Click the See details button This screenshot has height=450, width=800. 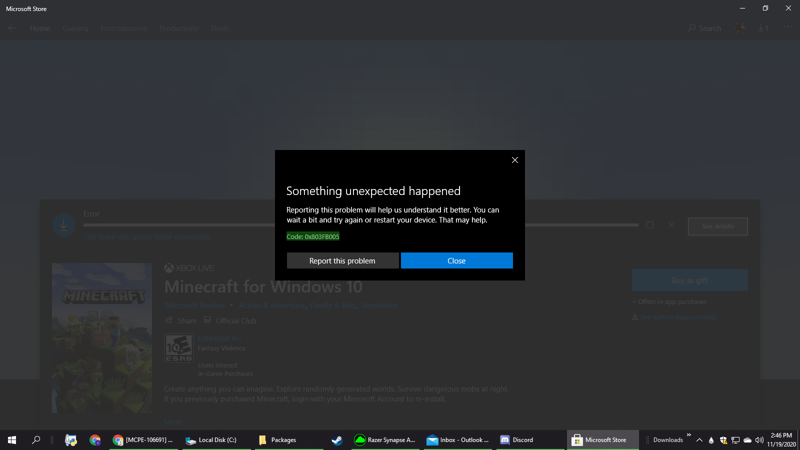tap(717, 226)
